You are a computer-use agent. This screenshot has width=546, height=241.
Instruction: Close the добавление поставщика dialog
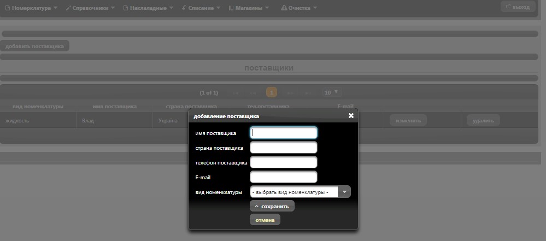pos(351,116)
